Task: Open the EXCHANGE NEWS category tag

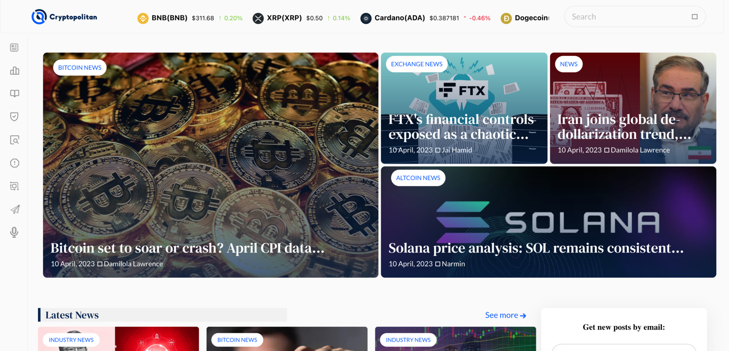Action: click(417, 64)
